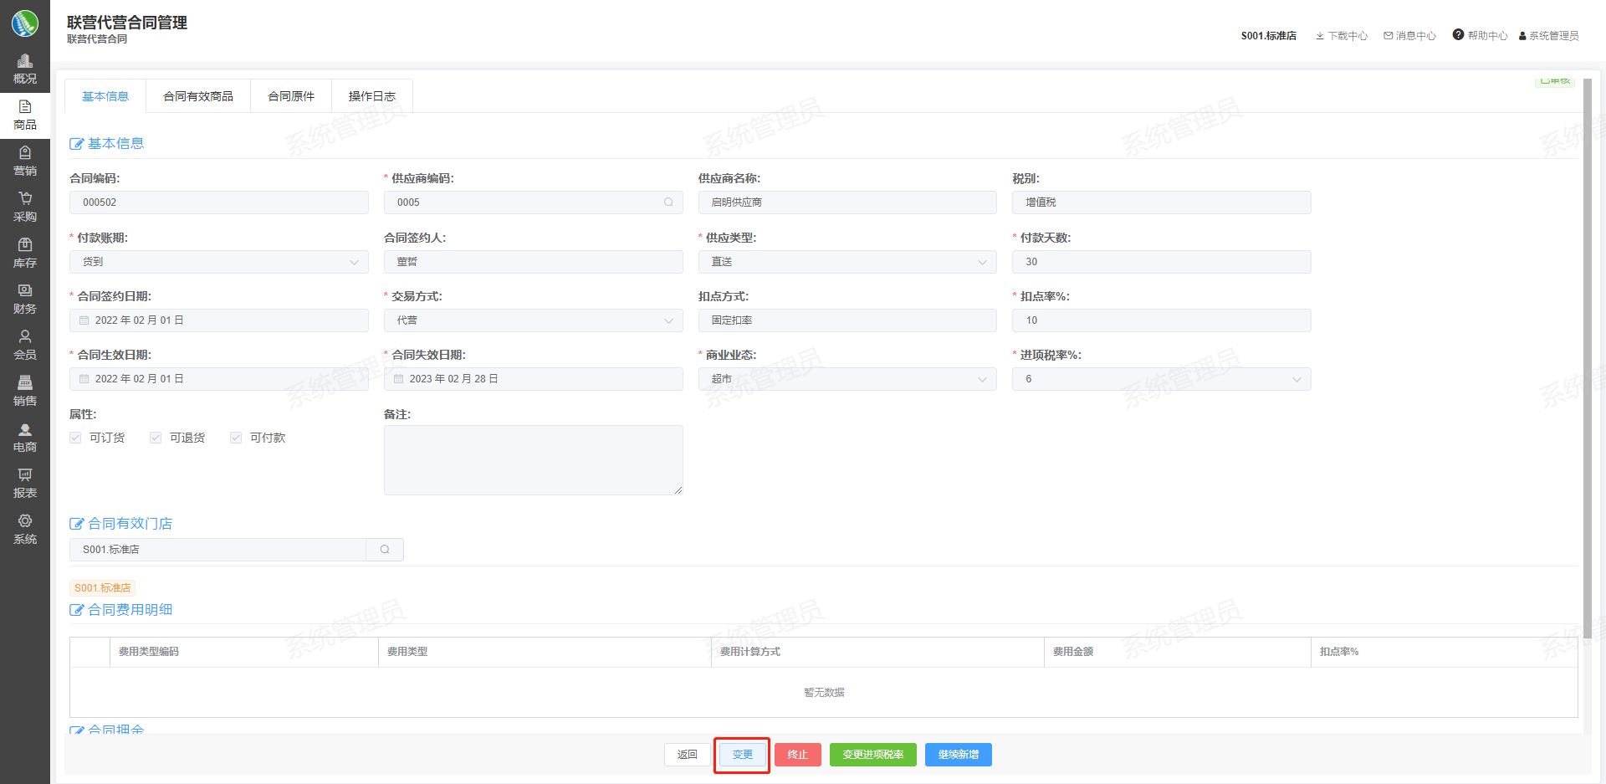This screenshot has width=1606, height=784.
Task: Open the 会员 members sidebar icon
Action: (25, 346)
